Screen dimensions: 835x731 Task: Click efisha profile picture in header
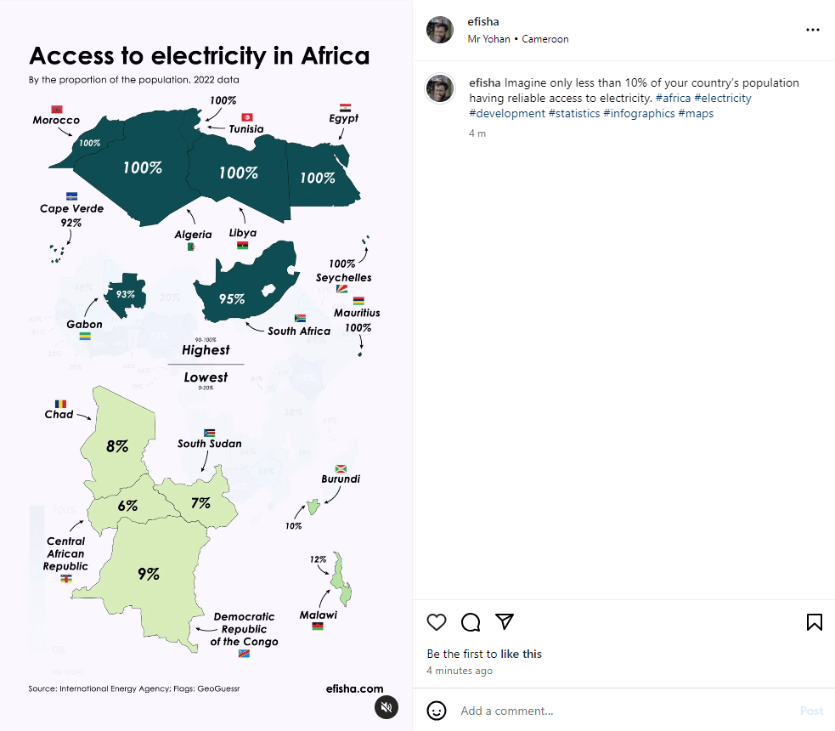440,30
